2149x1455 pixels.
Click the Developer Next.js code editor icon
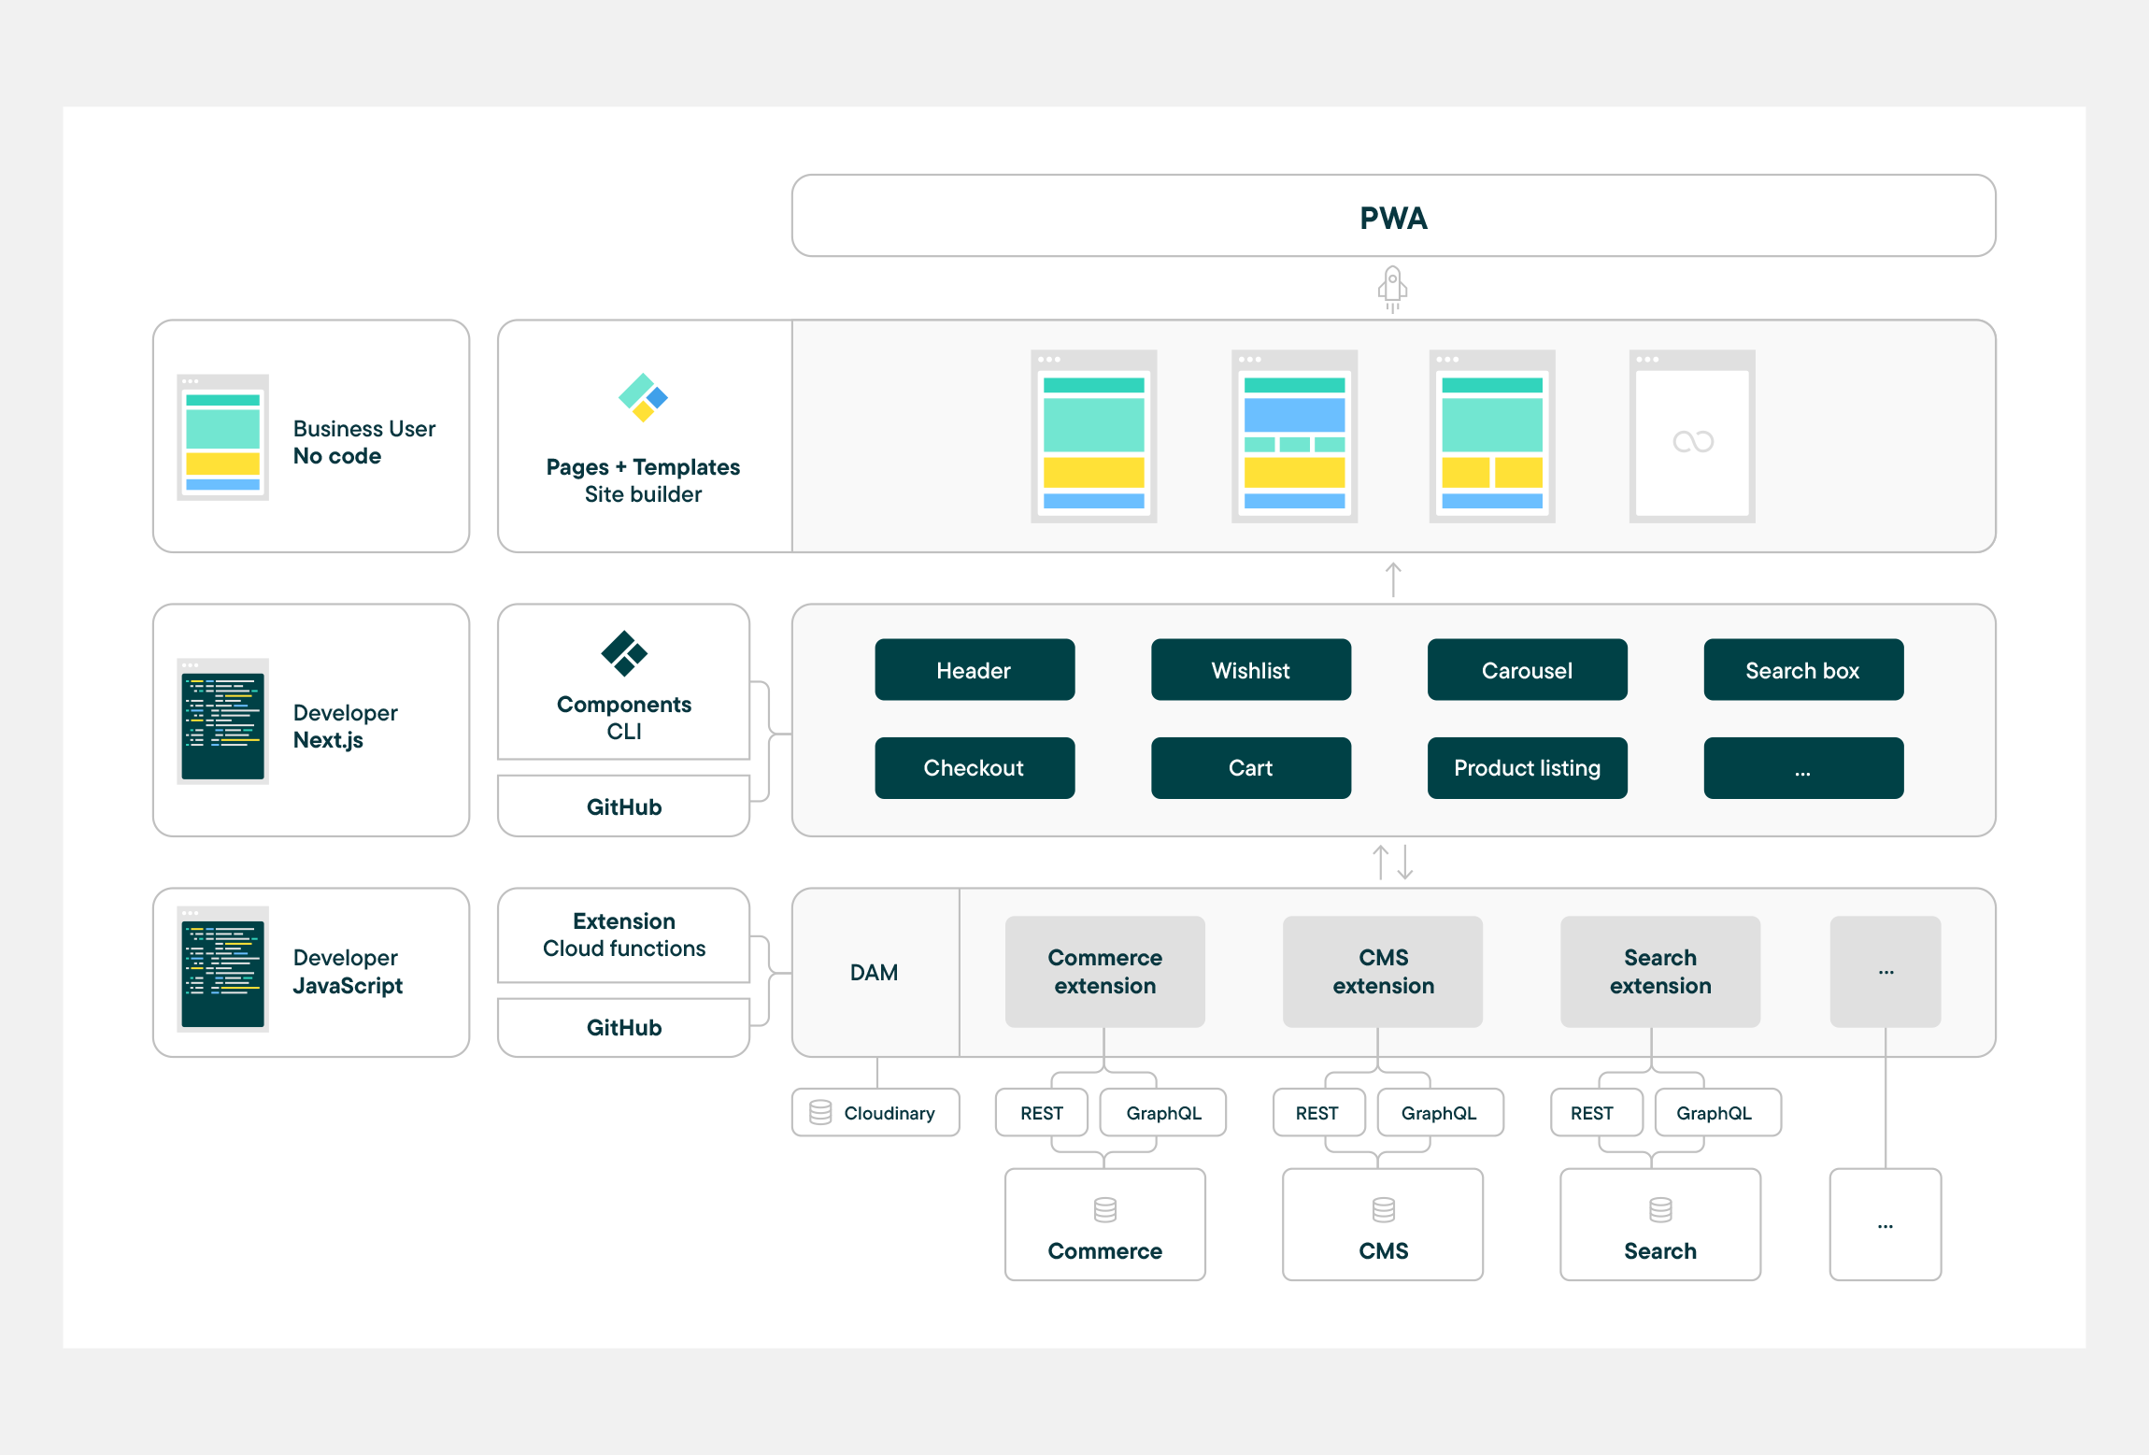[222, 721]
